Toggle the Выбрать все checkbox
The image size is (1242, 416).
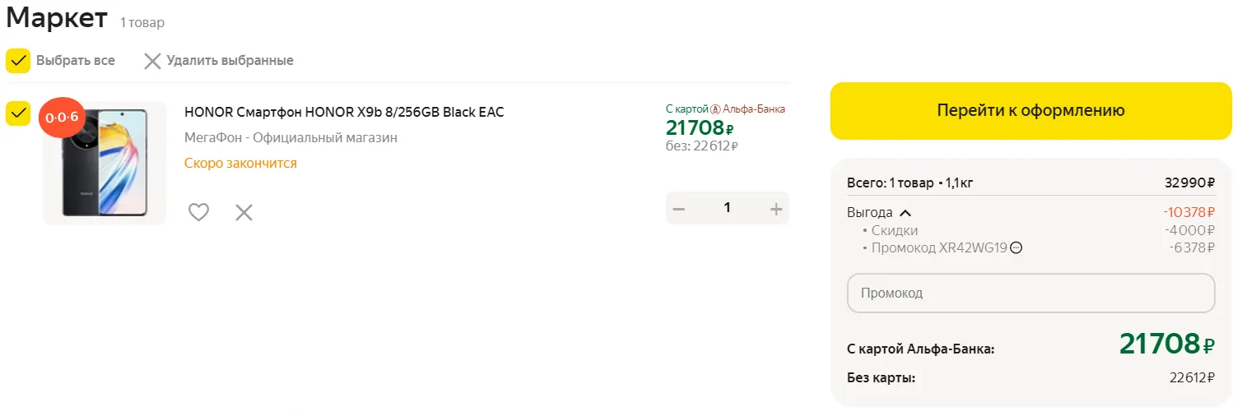18,61
